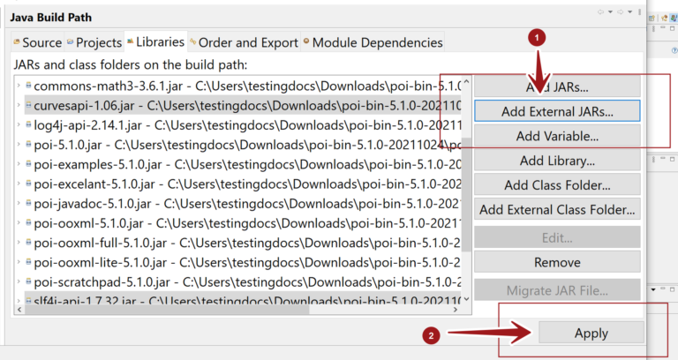Click the Add Class Folder... button
The image size is (678, 360).
(x=557, y=185)
